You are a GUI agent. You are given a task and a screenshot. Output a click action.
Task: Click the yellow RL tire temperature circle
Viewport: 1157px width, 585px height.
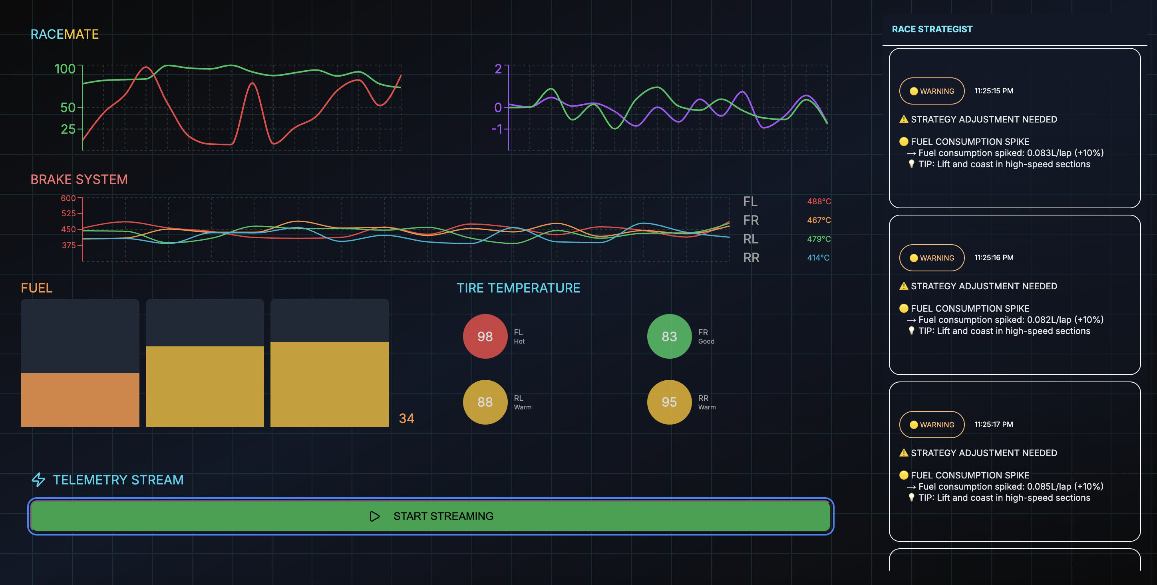click(485, 402)
